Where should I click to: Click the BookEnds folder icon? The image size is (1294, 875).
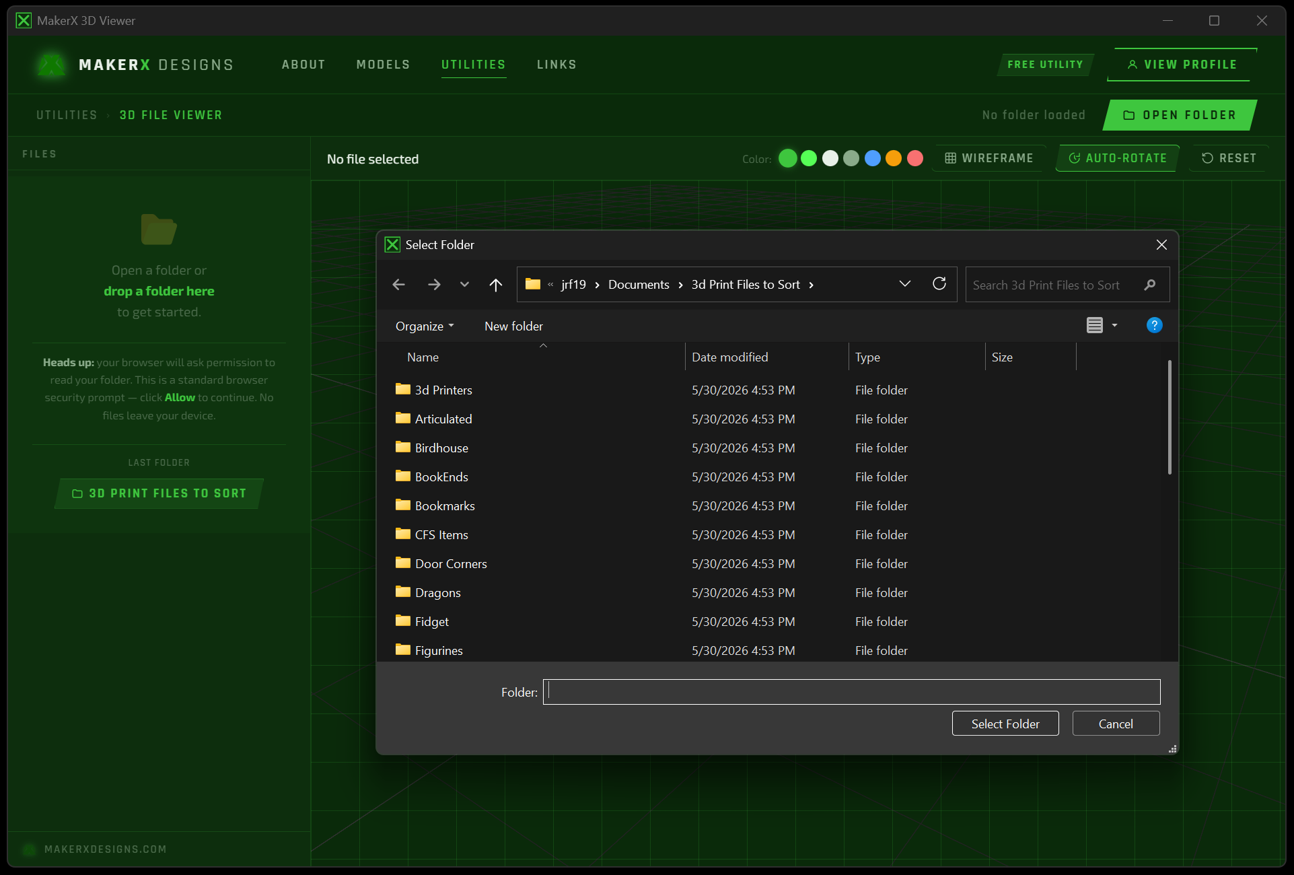(403, 476)
